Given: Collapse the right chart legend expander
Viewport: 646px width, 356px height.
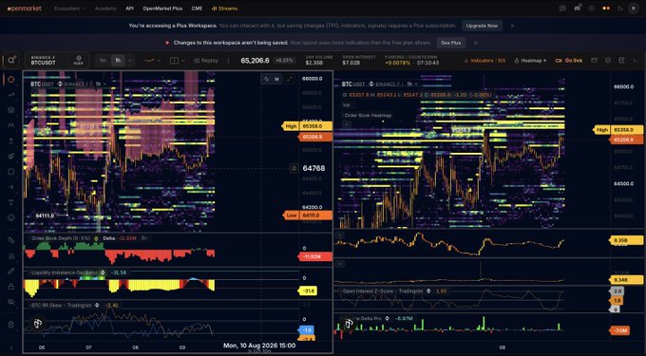Looking at the screenshot, I should (x=347, y=123).
